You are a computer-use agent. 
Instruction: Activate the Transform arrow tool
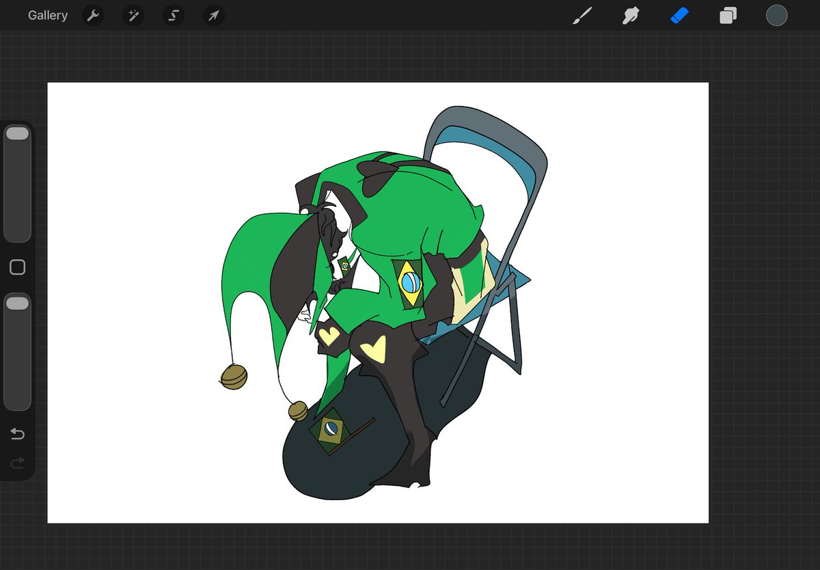(x=214, y=15)
